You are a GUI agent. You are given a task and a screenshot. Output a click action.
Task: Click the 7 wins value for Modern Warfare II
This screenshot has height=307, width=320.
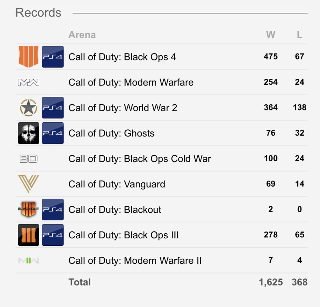pos(271,260)
